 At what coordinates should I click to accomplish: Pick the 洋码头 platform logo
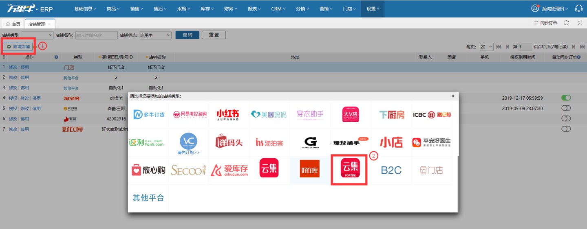click(x=229, y=142)
